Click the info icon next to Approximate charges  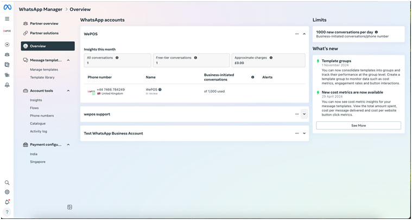[271, 57]
